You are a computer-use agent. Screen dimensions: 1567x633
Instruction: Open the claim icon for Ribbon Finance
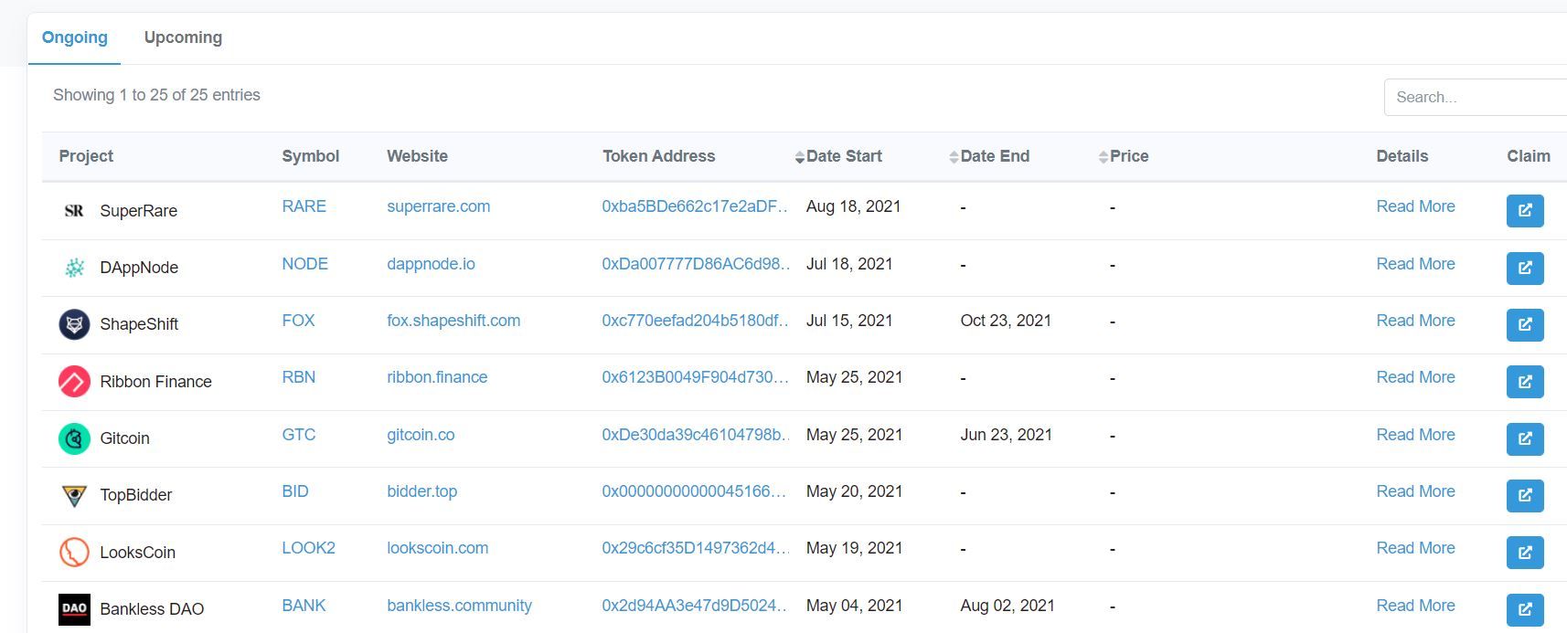tap(1525, 381)
